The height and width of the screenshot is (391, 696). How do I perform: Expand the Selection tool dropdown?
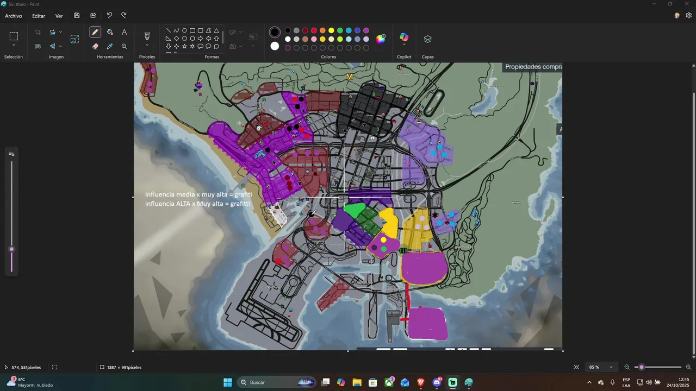(14, 46)
